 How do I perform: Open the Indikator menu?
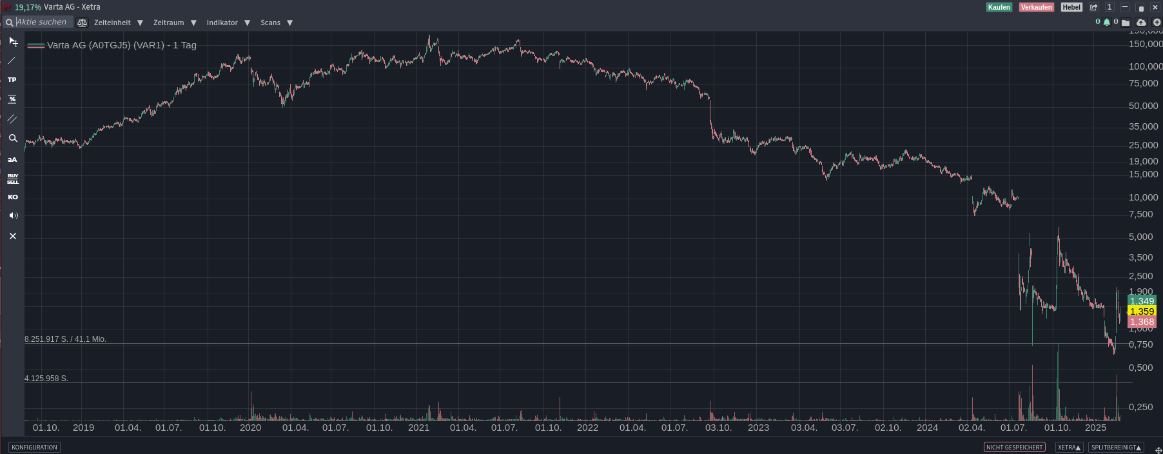(x=228, y=23)
